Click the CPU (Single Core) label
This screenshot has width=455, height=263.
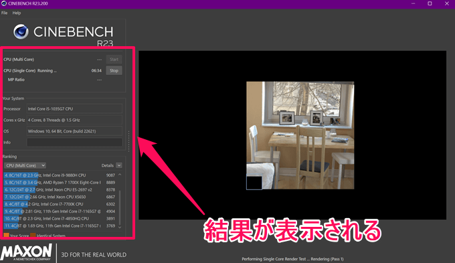pyautogui.click(x=19, y=70)
